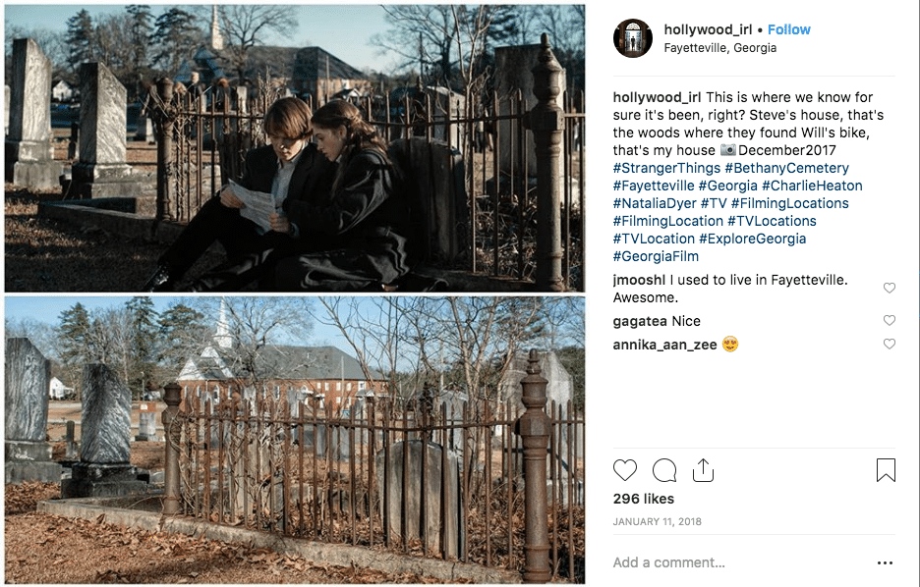
Task: Save post with bookmark icon
Action: point(886,470)
